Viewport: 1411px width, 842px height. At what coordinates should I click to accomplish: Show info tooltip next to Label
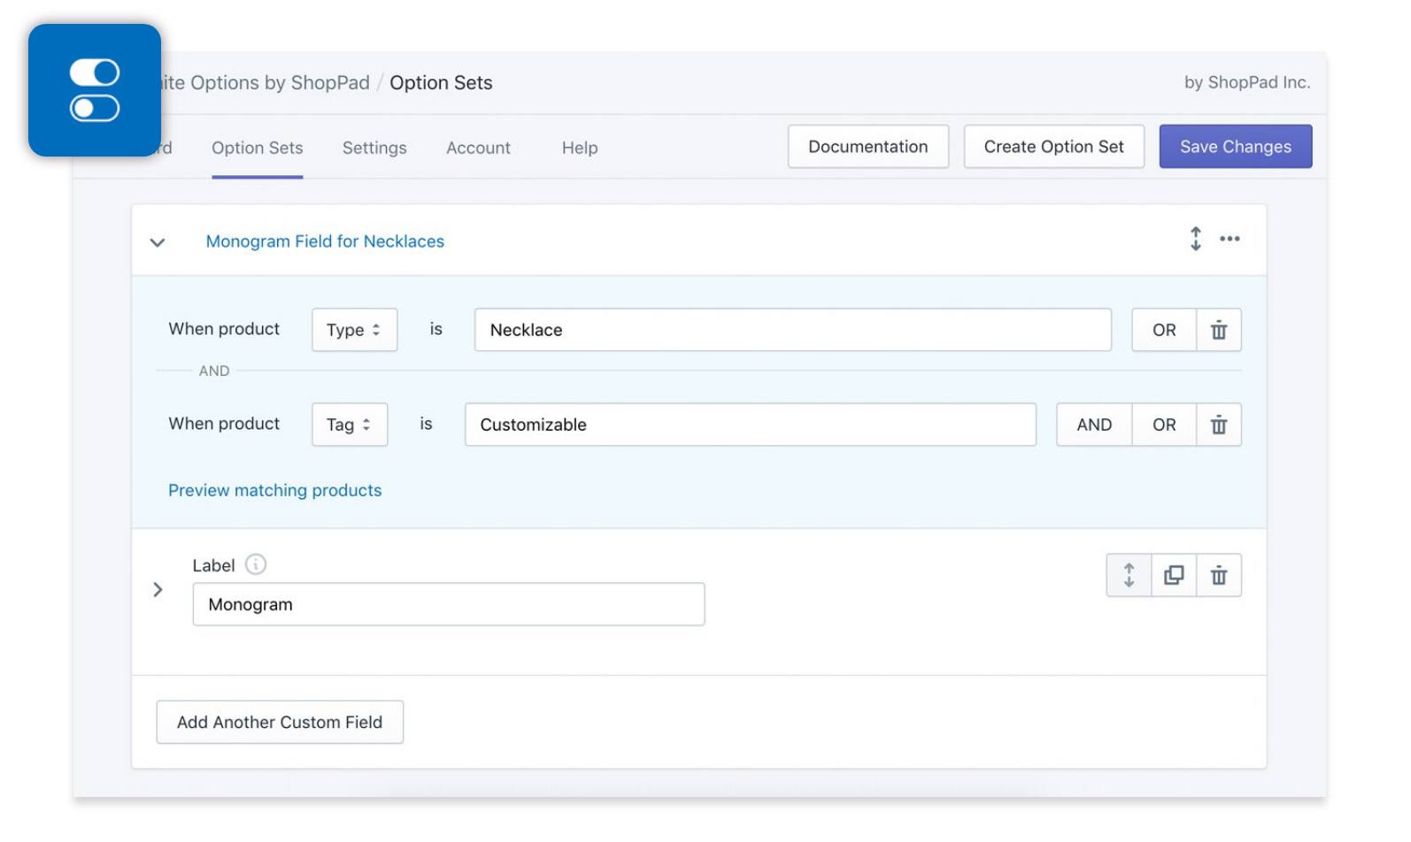256,564
